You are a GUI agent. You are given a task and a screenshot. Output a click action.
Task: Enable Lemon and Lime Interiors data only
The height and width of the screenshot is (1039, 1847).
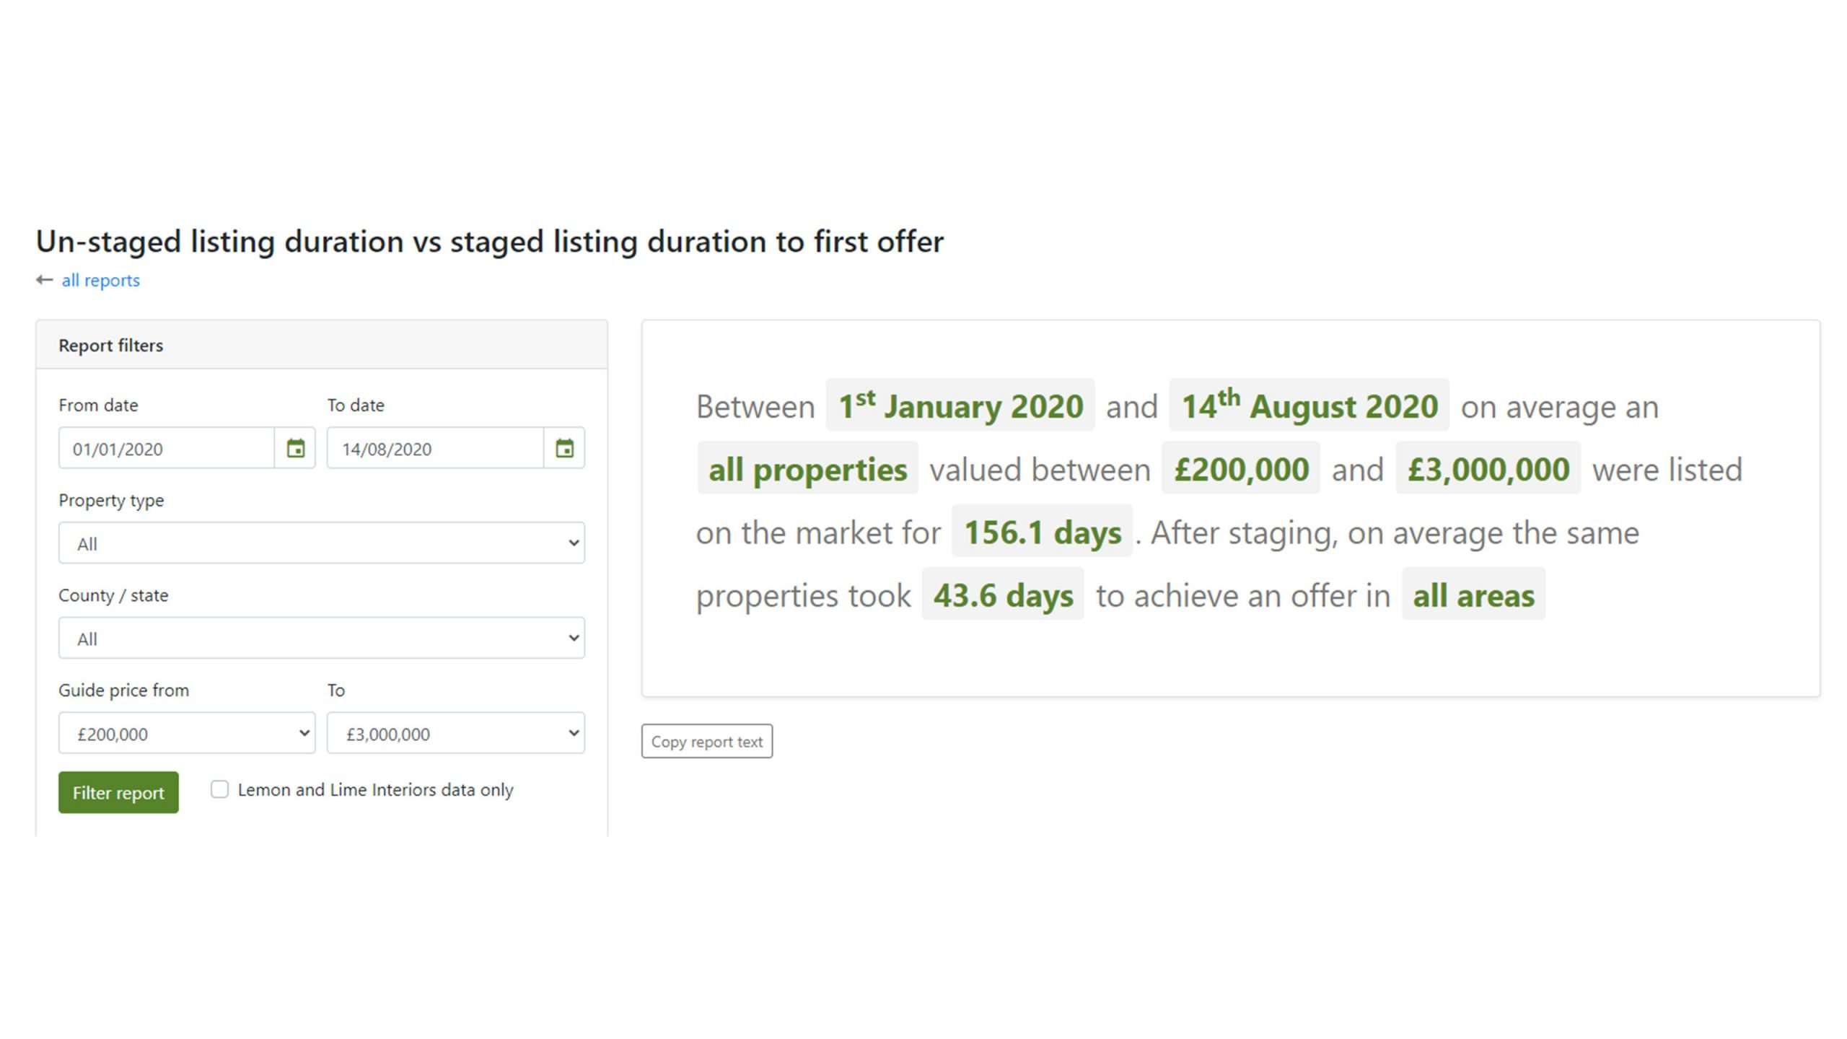219,789
